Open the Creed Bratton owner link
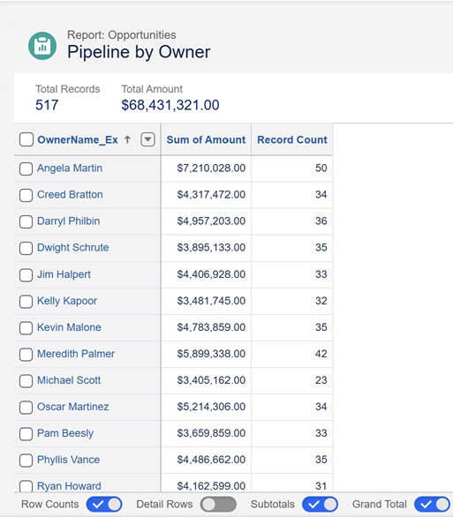This screenshot has height=517, width=453. click(x=70, y=194)
